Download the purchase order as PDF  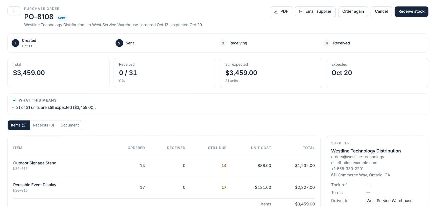pyautogui.click(x=281, y=11)
